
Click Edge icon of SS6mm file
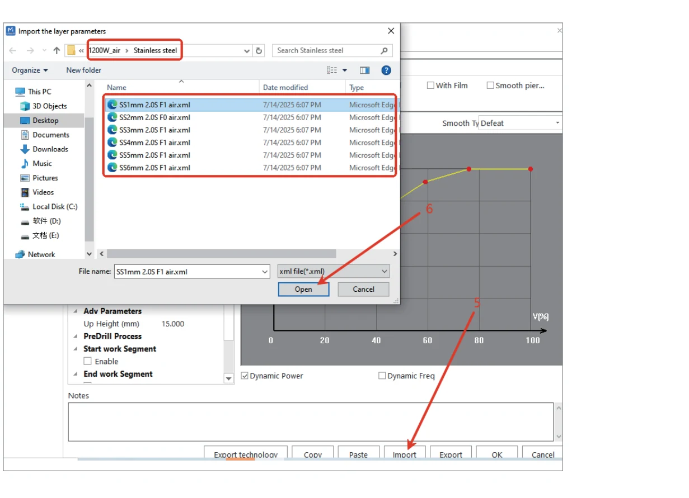pos(112,168)
